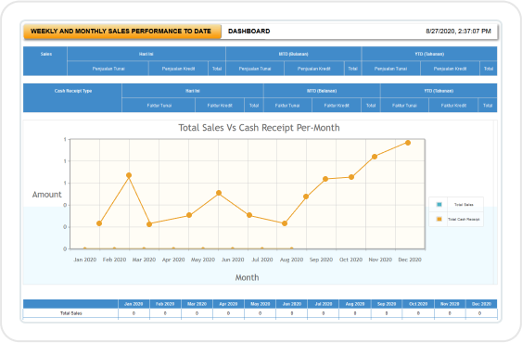The width and height of the screenshot is (522, 343).
Task: Click the 'Amount' y-axis label
Action: pyautogui.click(x=46, y=195)
